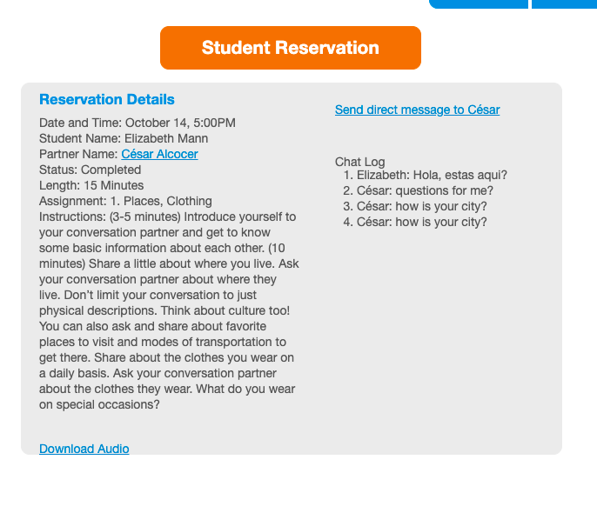
Task: Click the Length: 15 Minutes line
Action: pyautogui.click(x=91, y=185)
